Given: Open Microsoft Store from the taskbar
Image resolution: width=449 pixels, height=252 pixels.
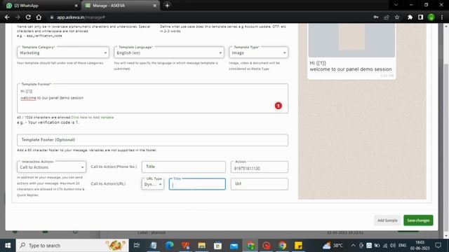Looking at the screenshot, I should click(x=217, y=246).
